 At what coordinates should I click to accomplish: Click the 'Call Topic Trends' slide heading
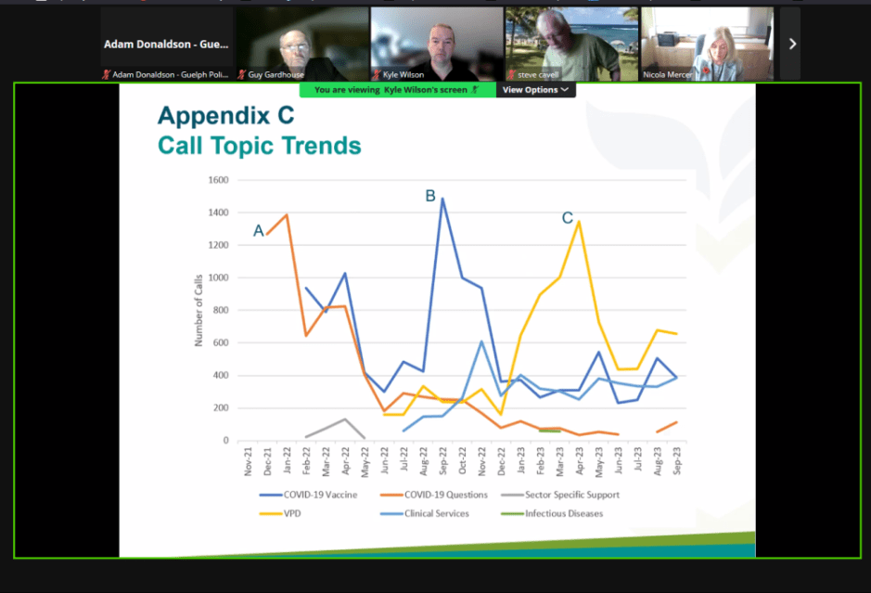[x=259, y=146]
